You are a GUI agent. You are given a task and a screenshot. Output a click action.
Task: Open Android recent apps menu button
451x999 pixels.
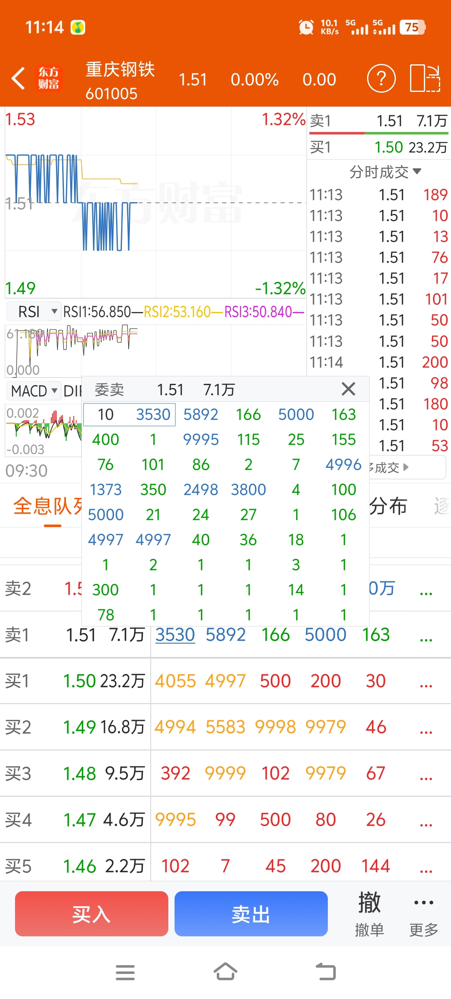click(125, 972)
